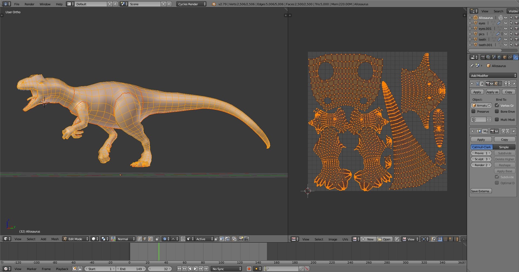Collapse the Multires modifier panel triangle

472,131
